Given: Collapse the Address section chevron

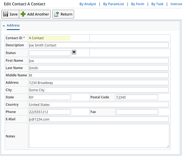Looking at the screenshot, I should pyautogui.click(x=4, y=26).
